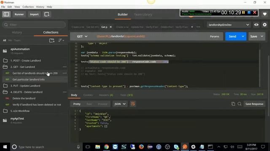Pause the screen recorder overlay
This screenshot has height=151, width=270.
pyautogui.click(x=243, y=13)
